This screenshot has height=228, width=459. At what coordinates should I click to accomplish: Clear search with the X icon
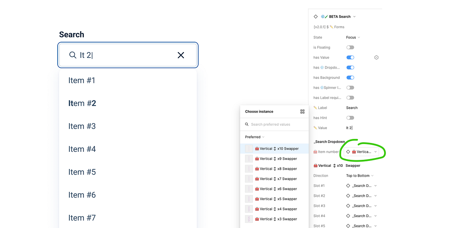(181, 55)
